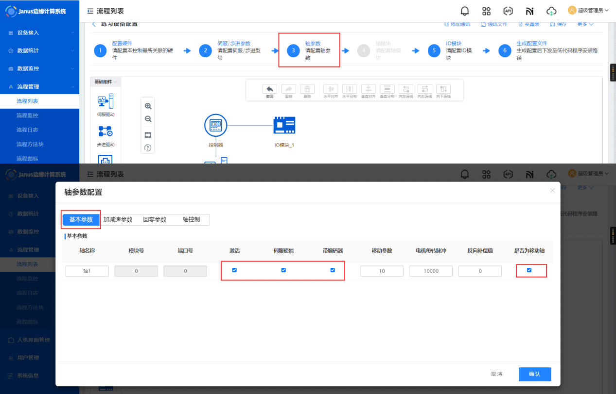Toggle the 是否为移动轴 checkbox
The height and width of the screenshot is (394, 616).
coord(529,270)
